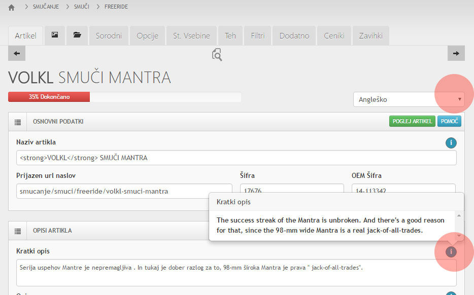Open the Angleško language dropdown
The width and height of the screenshot is (474, 295).
(x=409, y=99)
